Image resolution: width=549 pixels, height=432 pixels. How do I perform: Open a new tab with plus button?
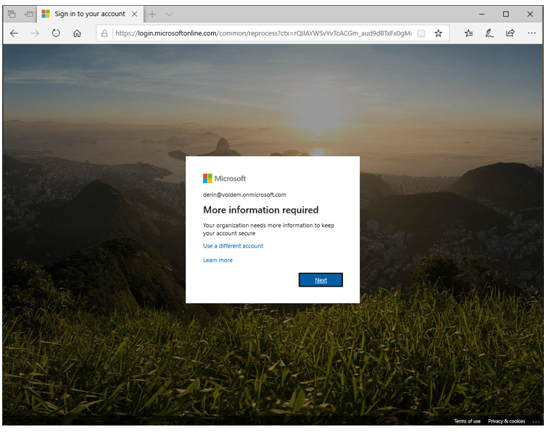tap(152, 14)
